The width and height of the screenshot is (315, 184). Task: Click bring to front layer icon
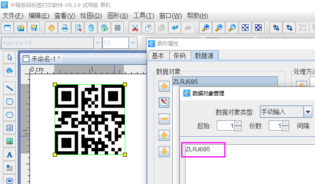276,28
